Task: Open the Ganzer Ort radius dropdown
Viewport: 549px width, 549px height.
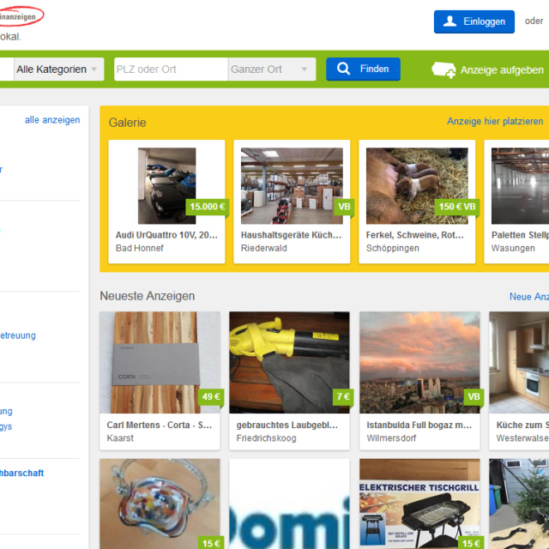Action: point(272,69)
